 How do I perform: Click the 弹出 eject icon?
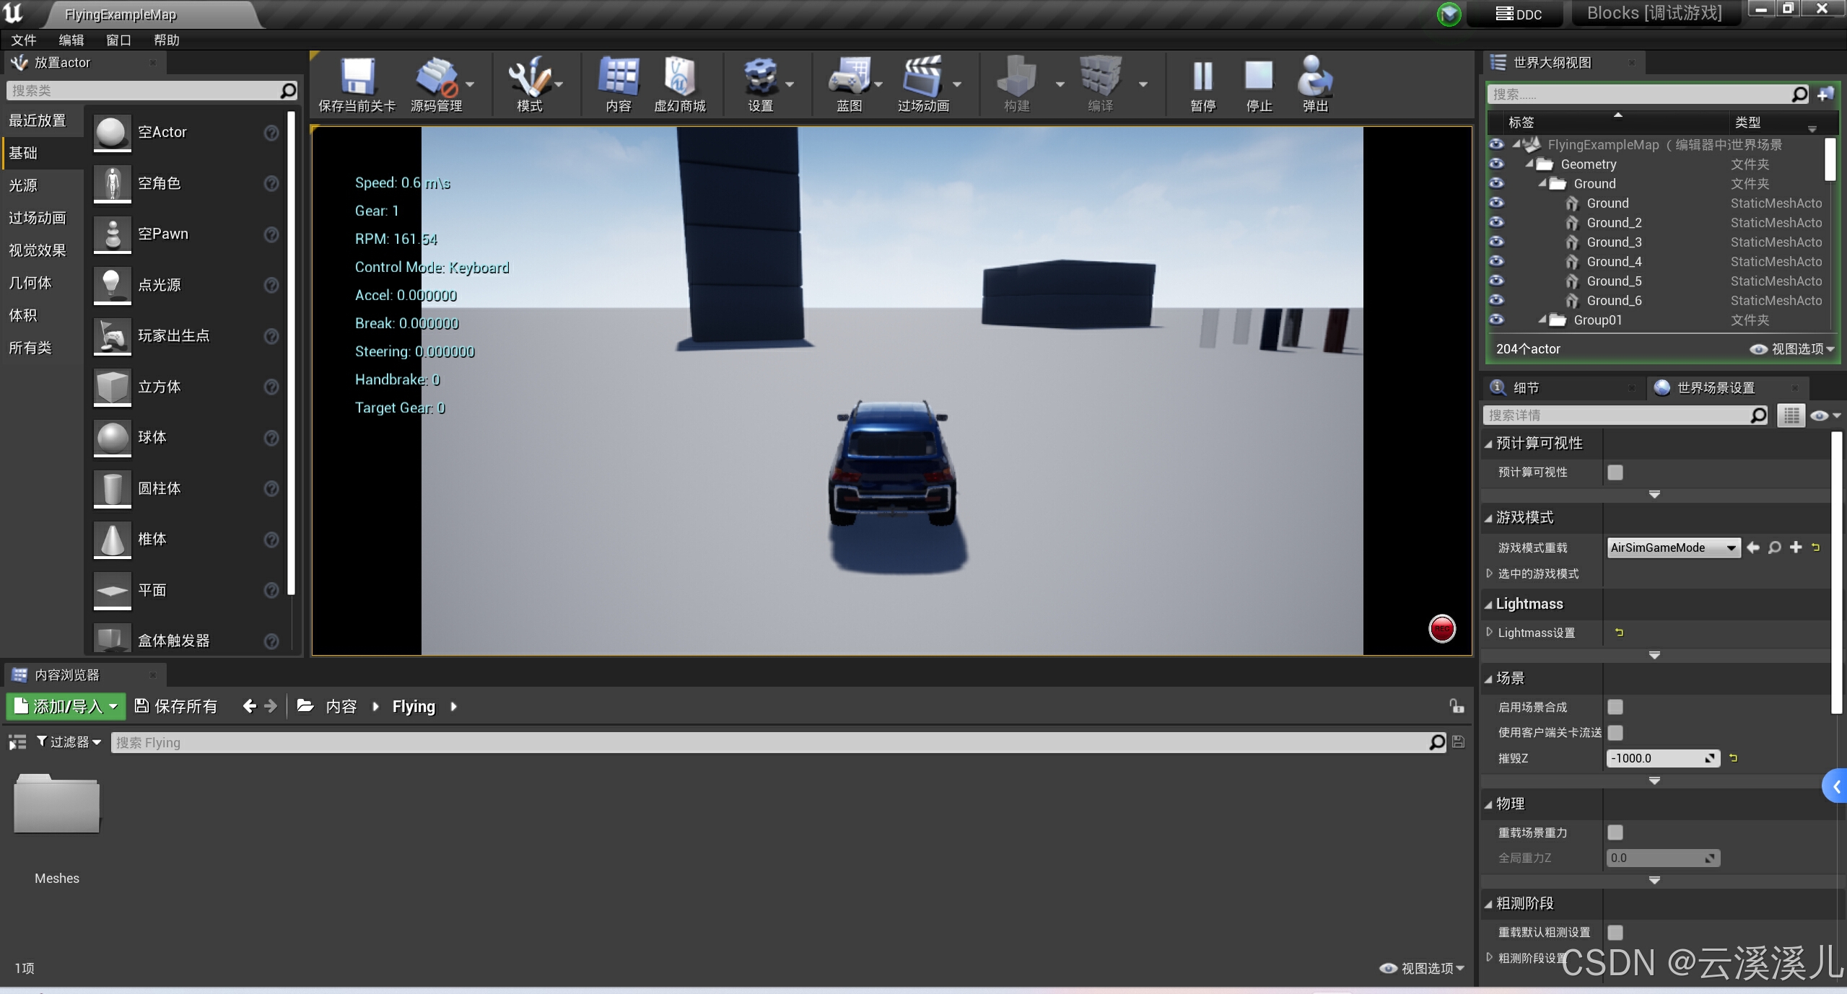click(1314, 77)
